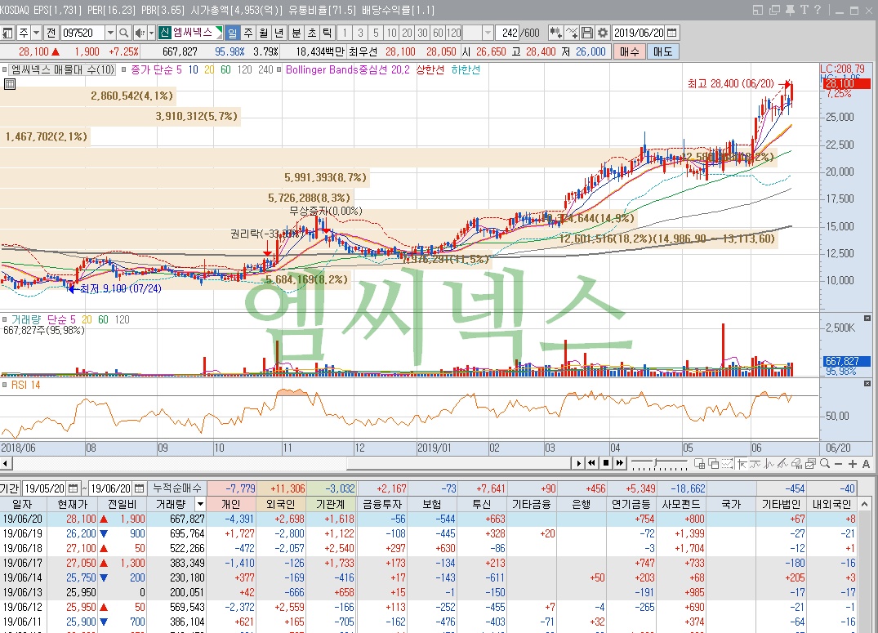Stop the chart replay
This screenshot has width=878, height=633.
(x=605, y=463)
